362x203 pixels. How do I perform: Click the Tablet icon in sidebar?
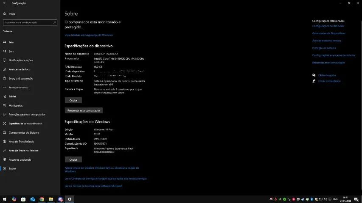coord(4,96)
